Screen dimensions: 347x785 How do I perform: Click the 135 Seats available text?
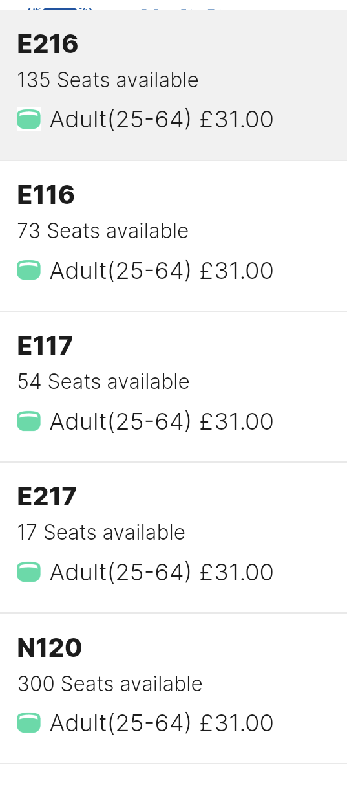[x=108, y=80]
